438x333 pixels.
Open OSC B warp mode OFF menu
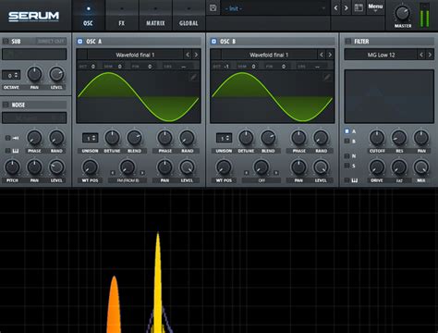pos(262,180)
